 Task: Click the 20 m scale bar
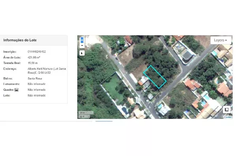[x=86, y=113]
